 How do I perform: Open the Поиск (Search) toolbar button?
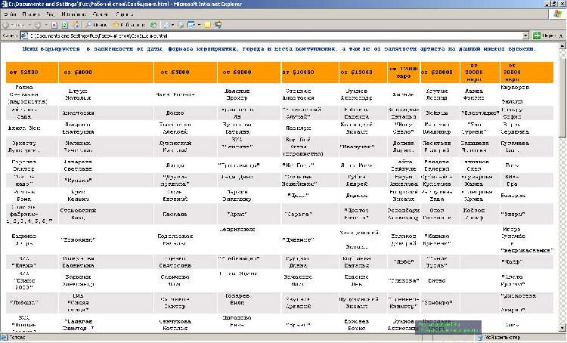96,25
